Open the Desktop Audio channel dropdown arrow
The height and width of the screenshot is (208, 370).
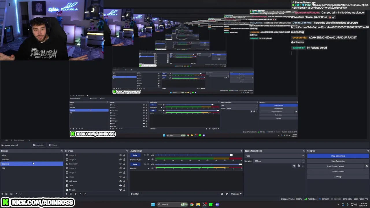(149, 160)
